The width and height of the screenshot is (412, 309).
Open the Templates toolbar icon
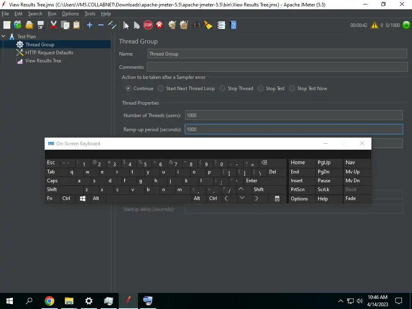pyautogui.click(x=18, y=25)
